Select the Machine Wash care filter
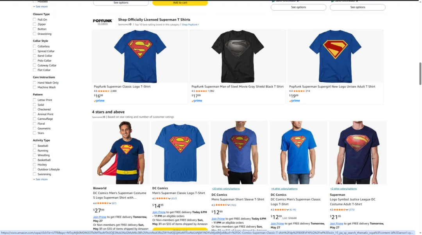Screen dimensions: 422x235 [34, 87]
